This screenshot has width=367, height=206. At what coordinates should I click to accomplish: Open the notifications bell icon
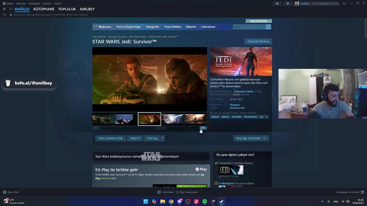[x=288, y=3]
